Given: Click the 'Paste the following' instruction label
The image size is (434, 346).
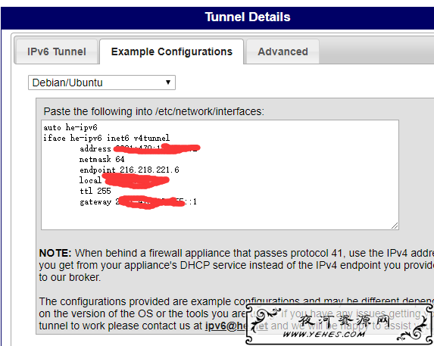Looking at the screenshot, I should pyautogui.click(x=154, y=111).
